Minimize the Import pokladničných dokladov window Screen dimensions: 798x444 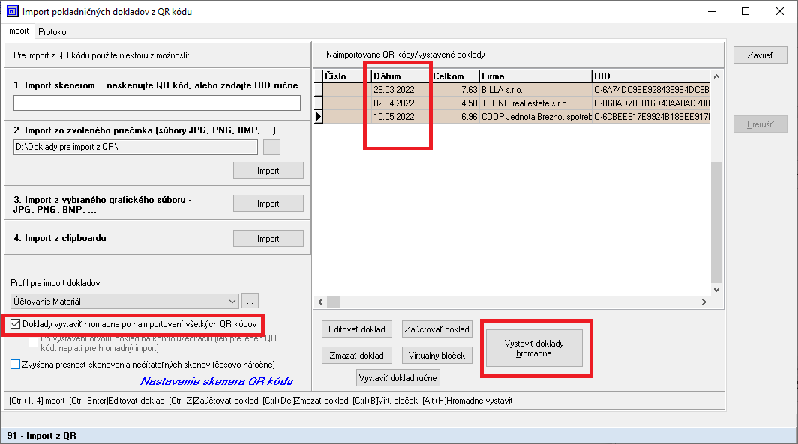tap(712, 12)
